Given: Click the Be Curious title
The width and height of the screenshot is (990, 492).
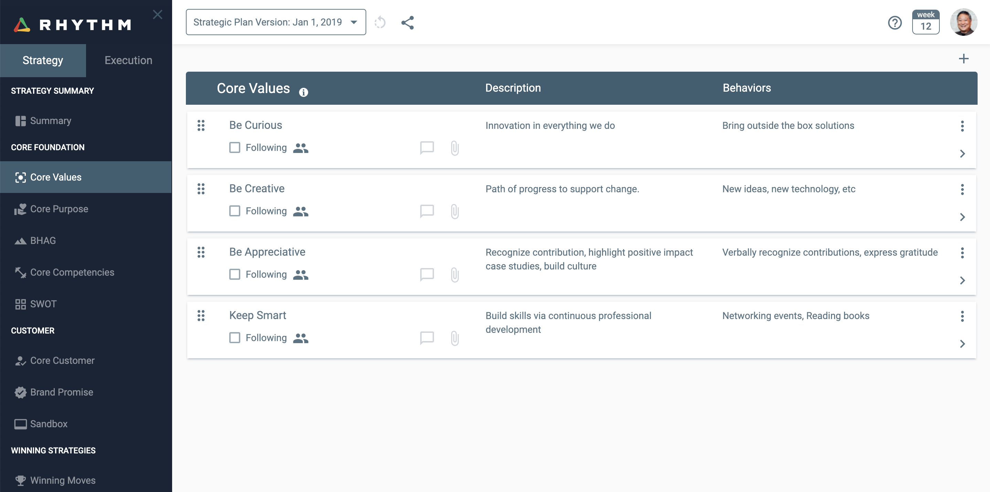Looking at the screenshot, I should (255, 125).
